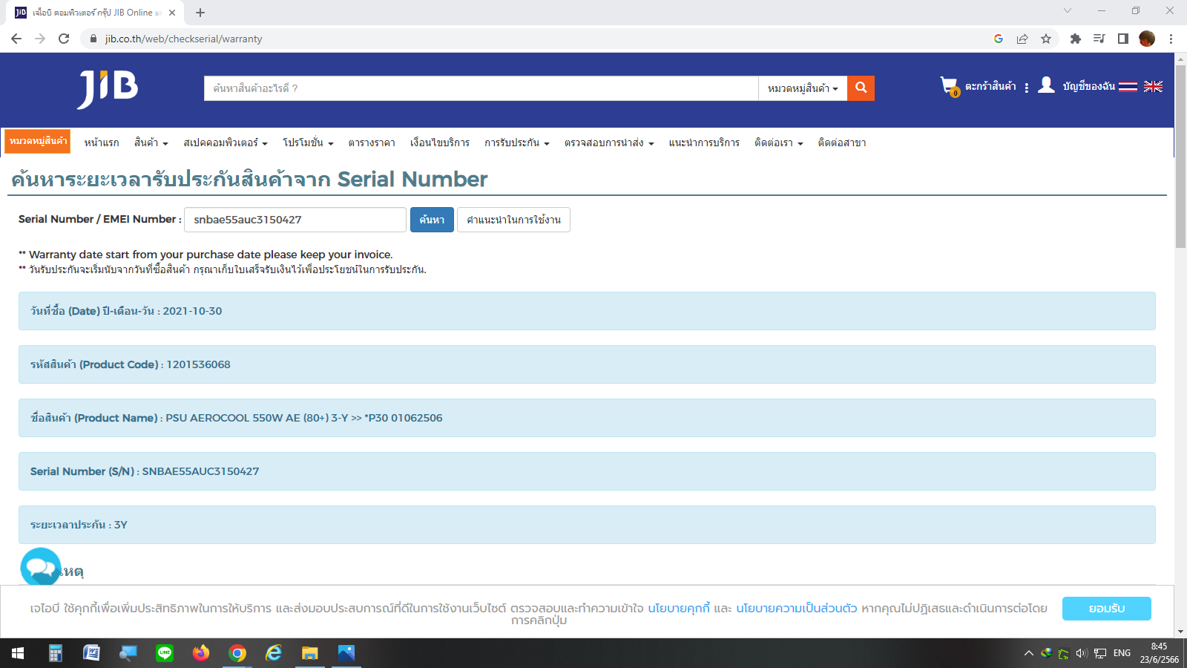Expand the การรับประกัน menu

517,143
